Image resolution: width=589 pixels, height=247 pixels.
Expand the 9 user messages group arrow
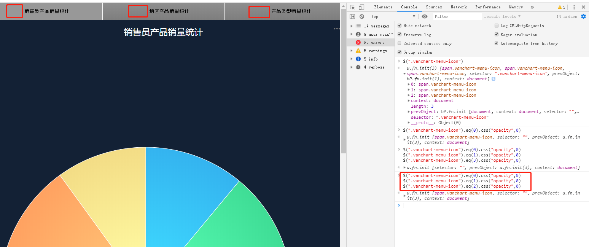click(x=352, y=34)
